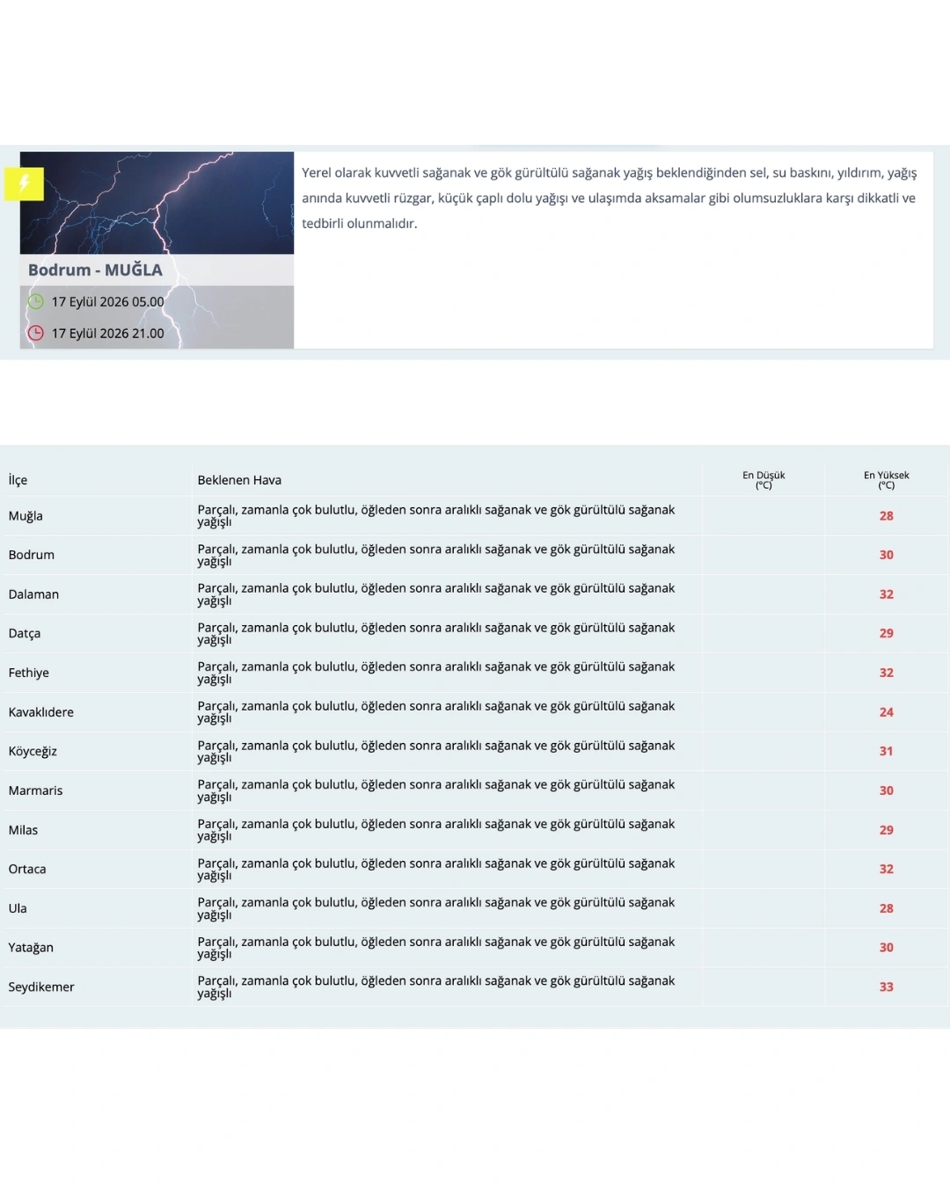Image resolution: width=950 pixels, height=1187 pixels.
Task: Click the Beklenen Hava column header
Action: (239, 480)
